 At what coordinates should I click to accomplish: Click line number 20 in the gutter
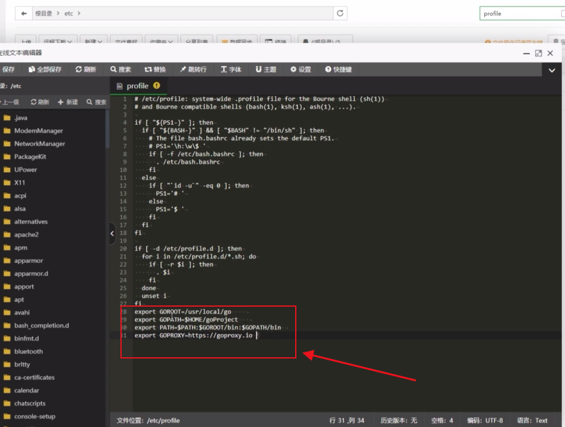point(123,249)
